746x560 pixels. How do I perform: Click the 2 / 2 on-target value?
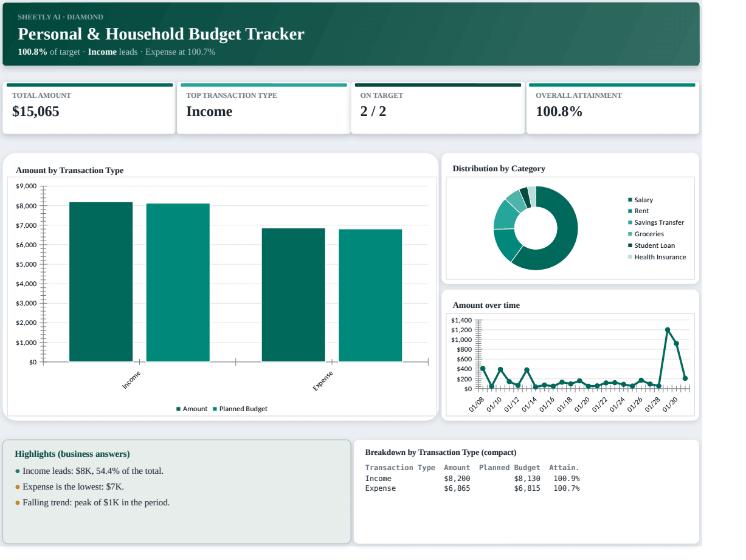[373, 112]
